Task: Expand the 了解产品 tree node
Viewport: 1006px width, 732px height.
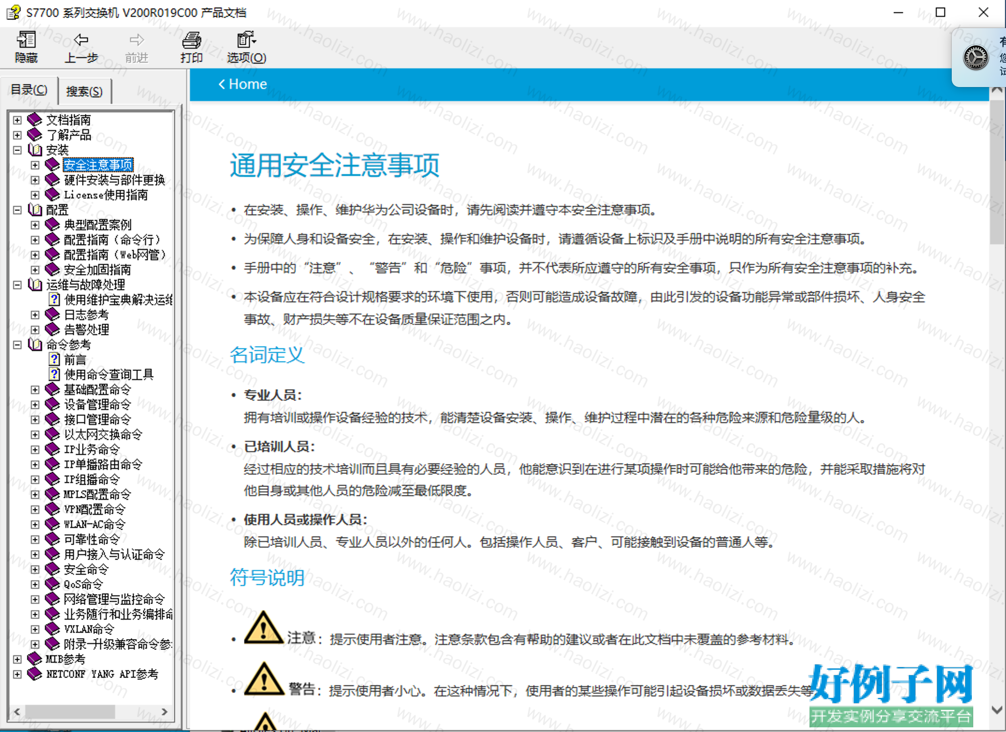Action: pyautogui.click(x=17, y=135)
